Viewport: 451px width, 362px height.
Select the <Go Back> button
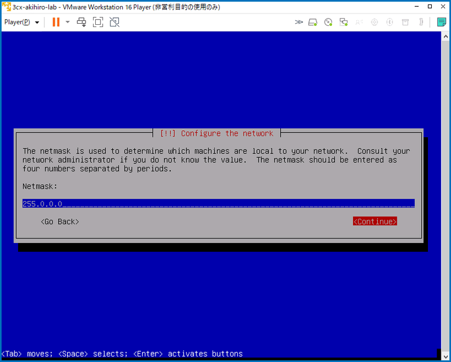coord(60,222)
